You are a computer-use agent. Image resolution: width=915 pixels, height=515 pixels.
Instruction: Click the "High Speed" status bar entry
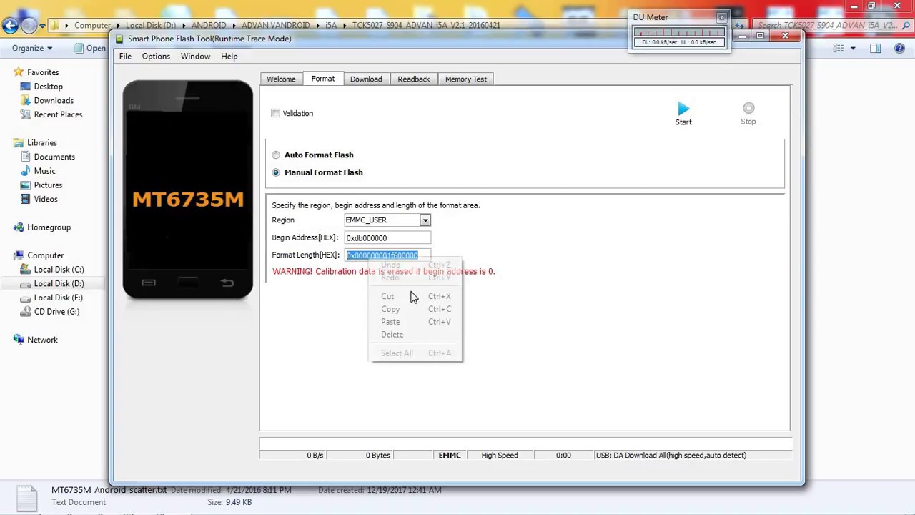(x=500, y=455)
